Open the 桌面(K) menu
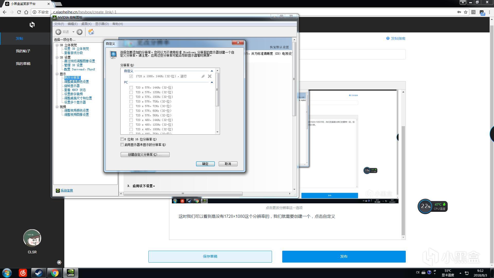Viewport: 494px width, 278px height. coord(86,24)
